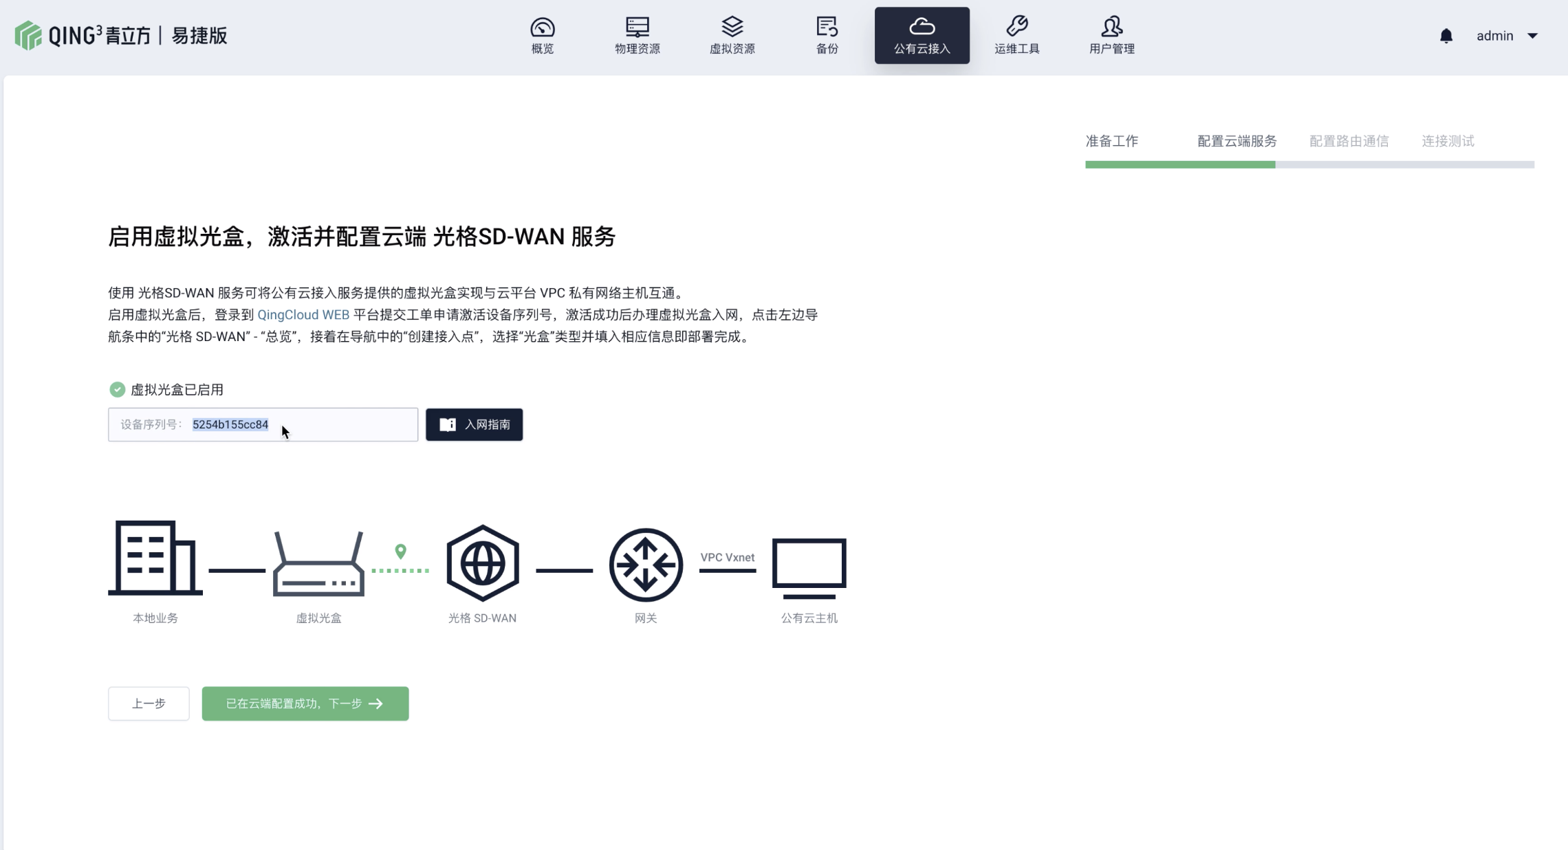
Task: Open the 概览 overview dashboard icon
Action: pyautogui.click(x=542, y=36)
